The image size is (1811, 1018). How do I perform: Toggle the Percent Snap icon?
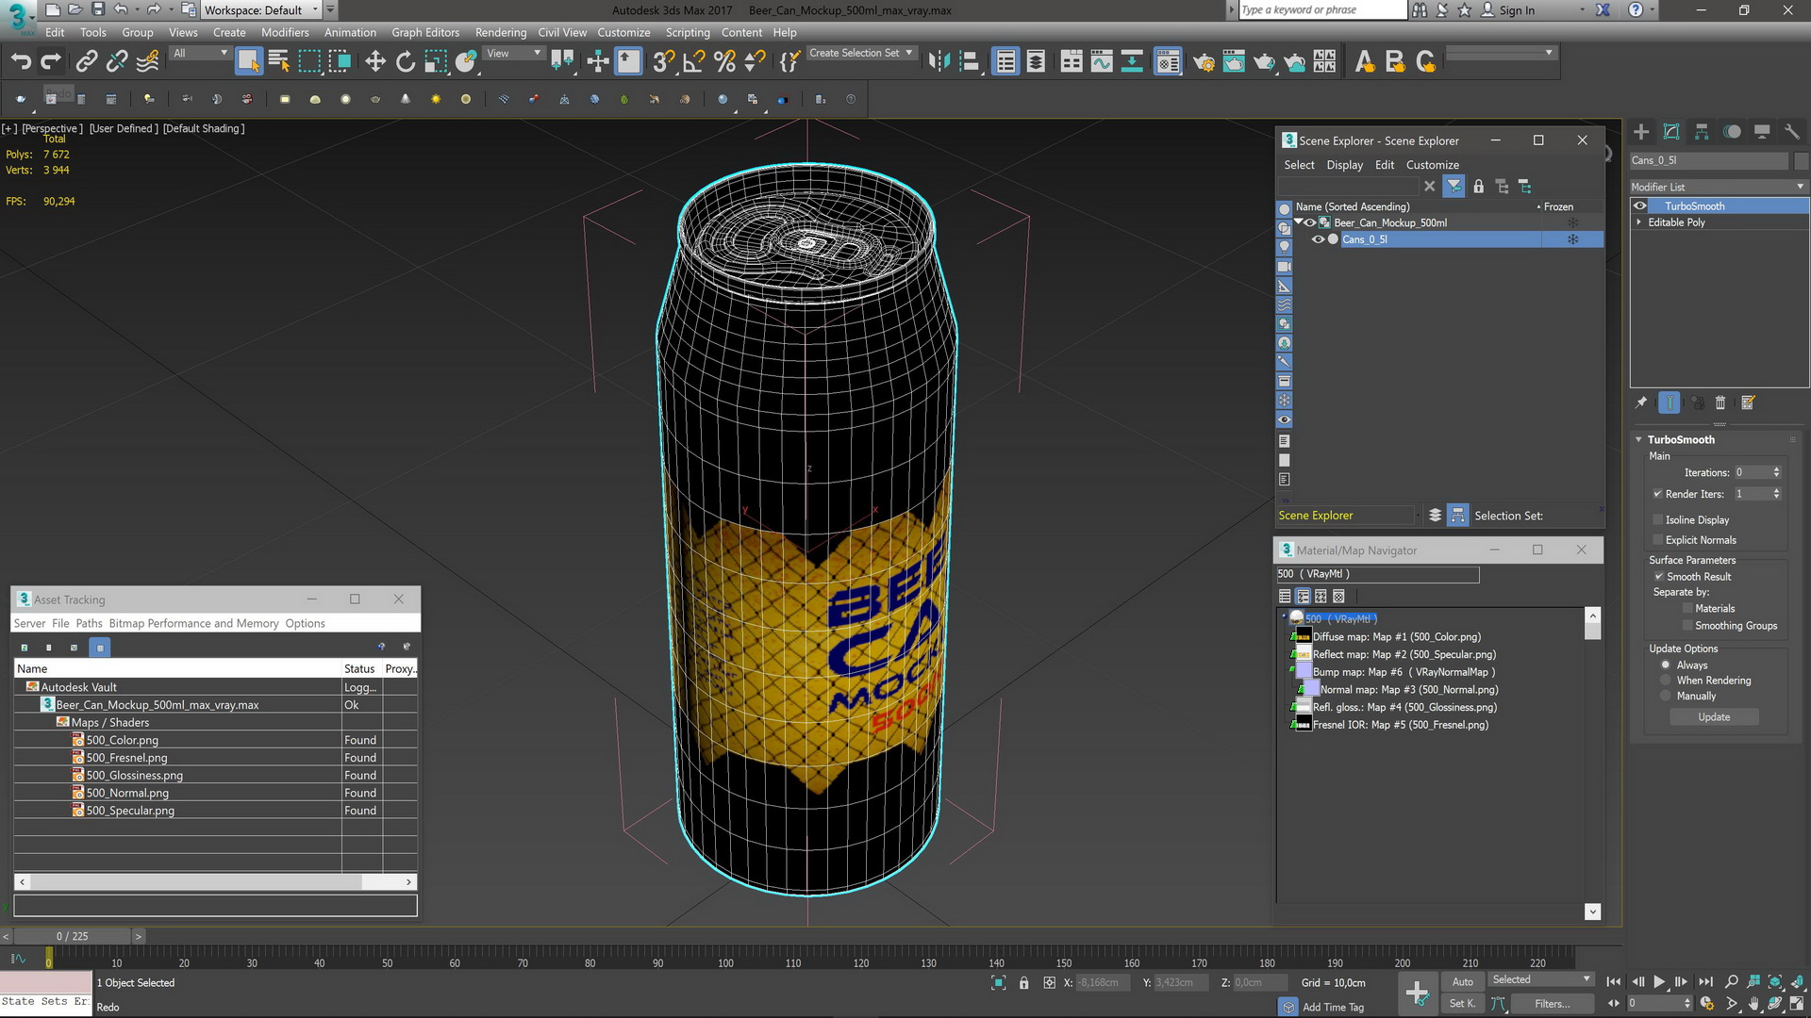pyautogui.click(x=724, y=62)
